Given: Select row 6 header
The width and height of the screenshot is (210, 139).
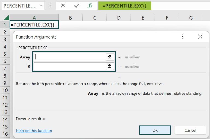Looking at the screenshot, I should pyautogui.click(x=5, y=61).
